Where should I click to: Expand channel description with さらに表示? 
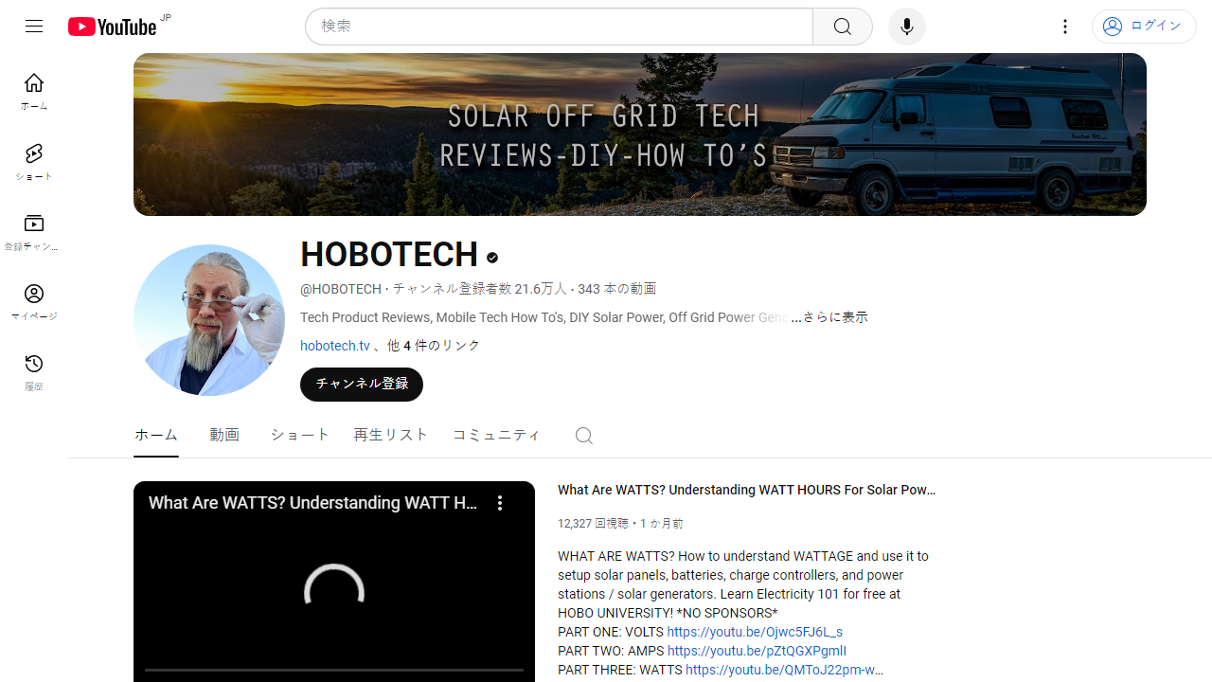(x=834, y=317)
